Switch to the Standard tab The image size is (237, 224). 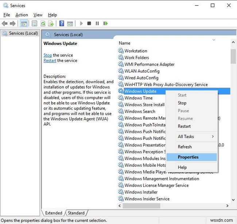[x=76, y=213]
